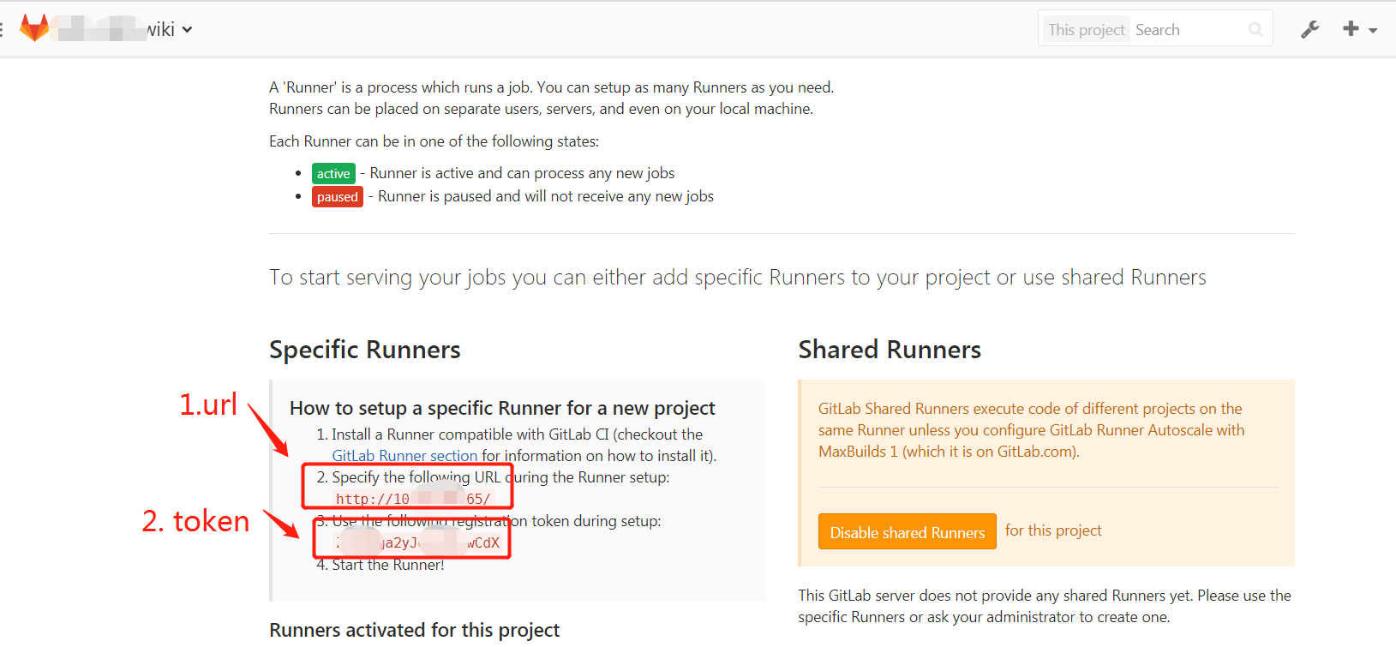Select the registration token code

coord(417,542)
